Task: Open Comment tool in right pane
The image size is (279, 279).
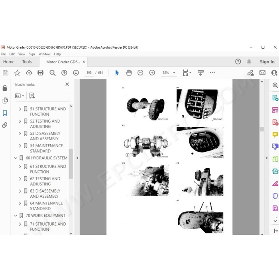Action: pyautogui.click(x=275, y=134)
